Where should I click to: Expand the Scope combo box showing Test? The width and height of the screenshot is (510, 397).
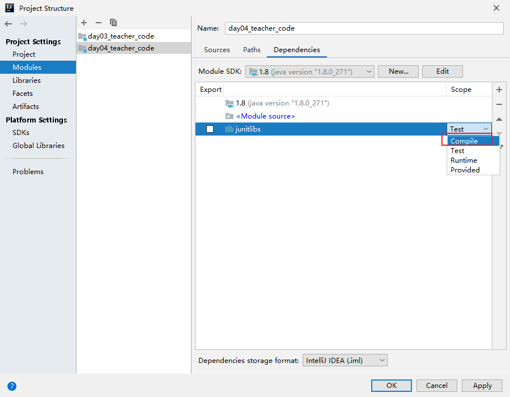pyautogui.click(x=469, y=129)
